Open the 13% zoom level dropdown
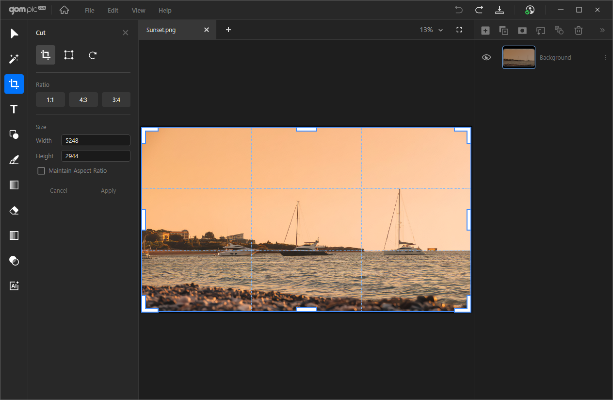Image resolution: width=613 pixels, height=400 pixels. 431,30
